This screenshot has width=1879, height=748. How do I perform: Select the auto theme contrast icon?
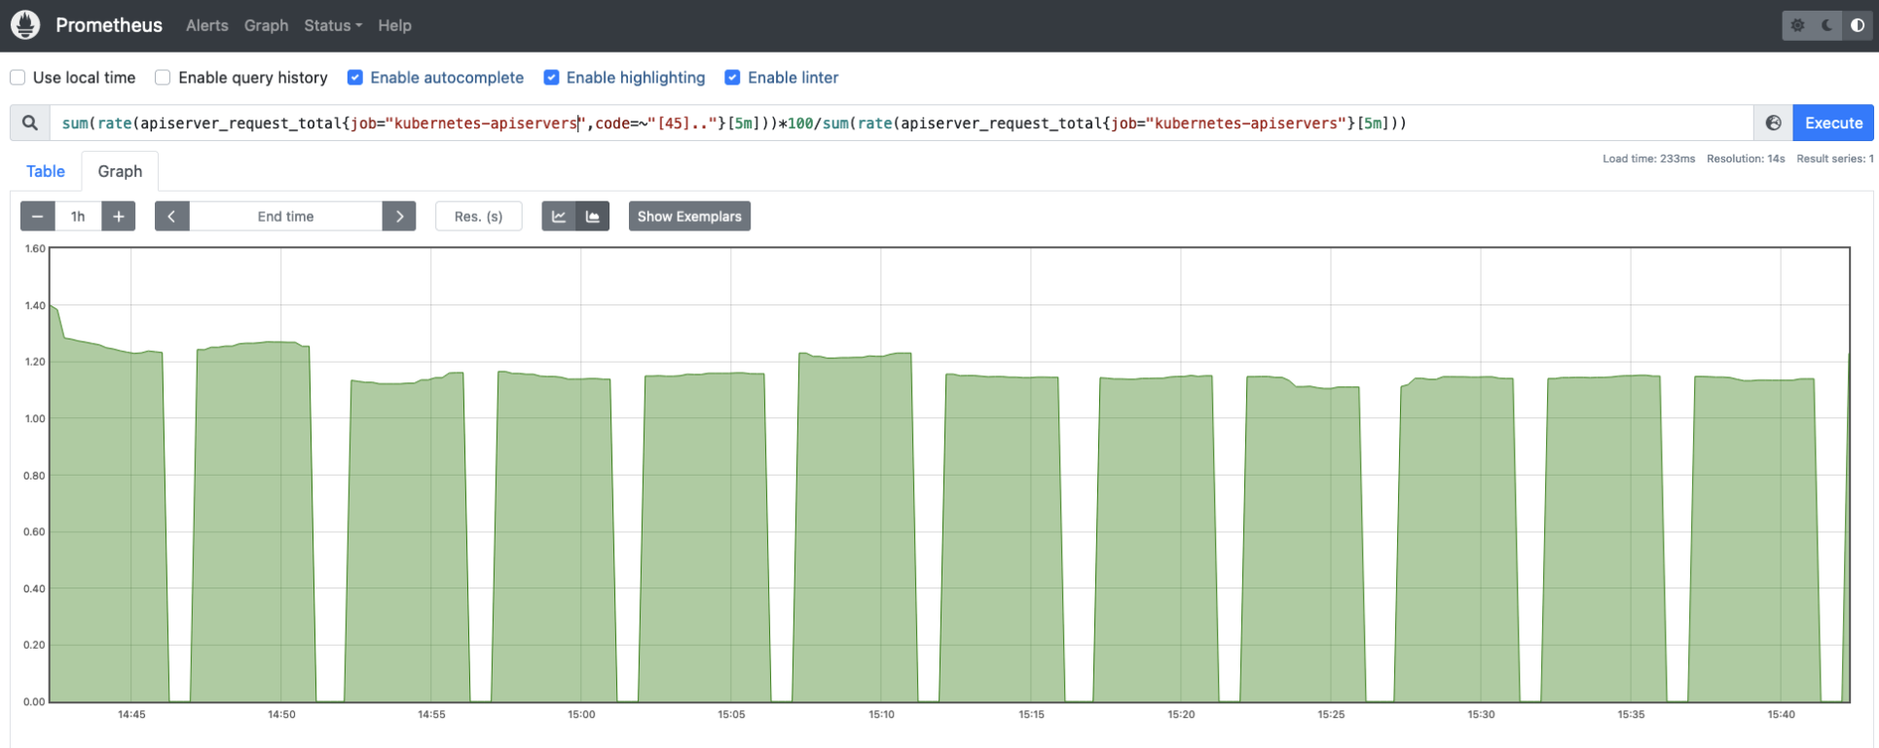click(1858, 25)
